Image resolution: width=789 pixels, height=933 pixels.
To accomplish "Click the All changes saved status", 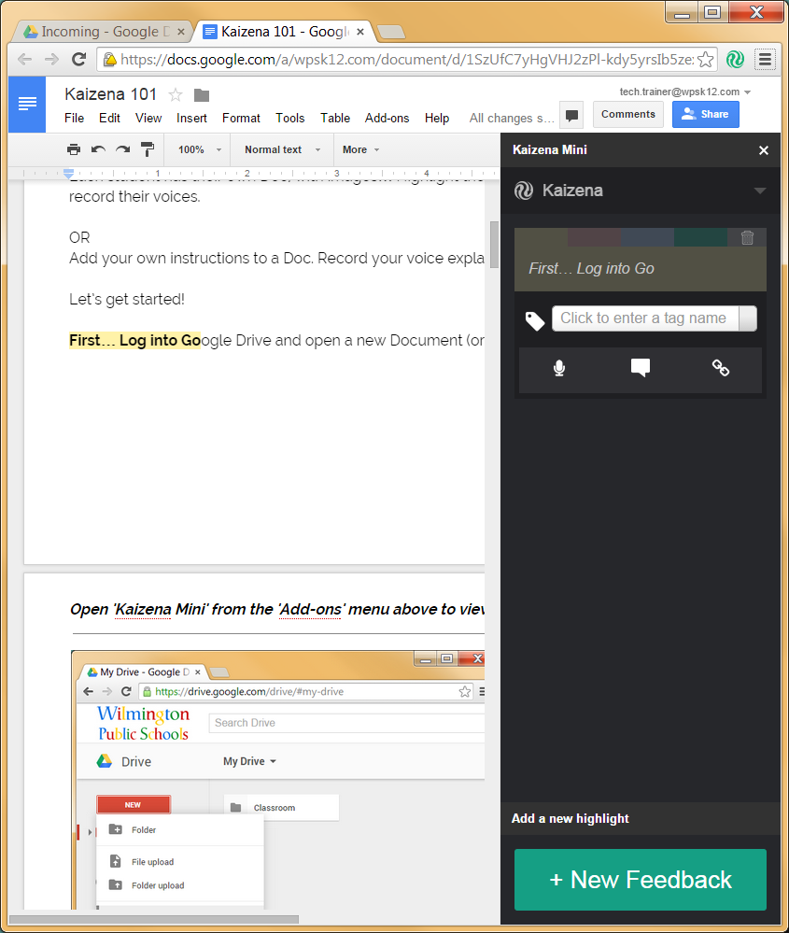I will point(511,119).
